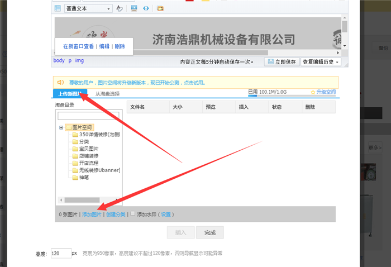
Task: Click the 立即保存 button
Action: point(282,62)
